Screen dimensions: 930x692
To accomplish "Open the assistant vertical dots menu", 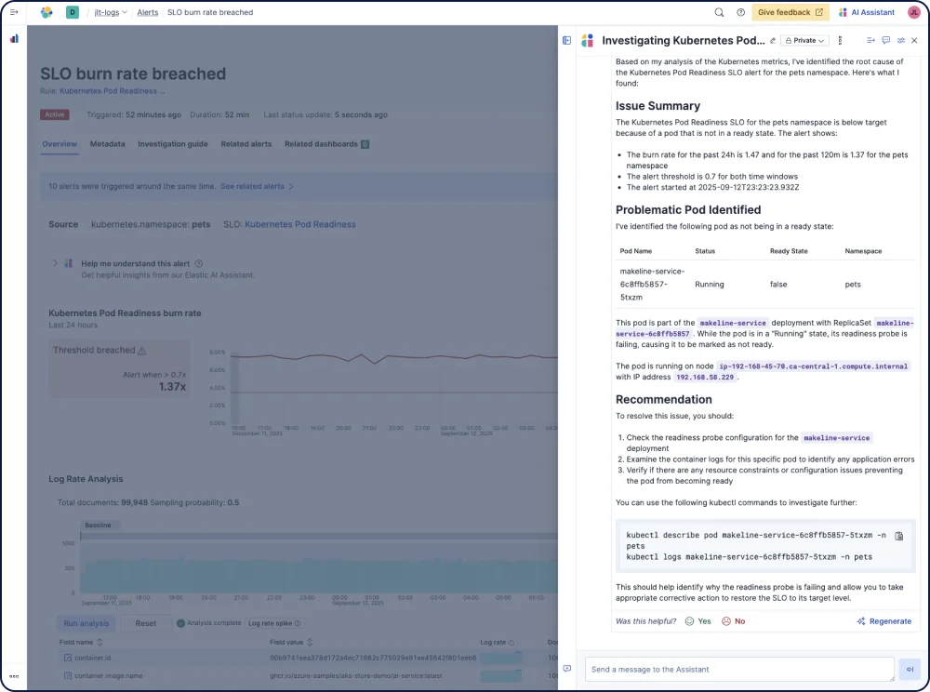I will coord(840,40).
